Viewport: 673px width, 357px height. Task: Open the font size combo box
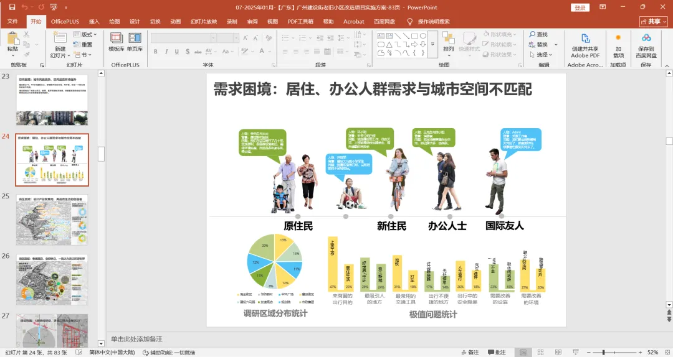(228, 38)
